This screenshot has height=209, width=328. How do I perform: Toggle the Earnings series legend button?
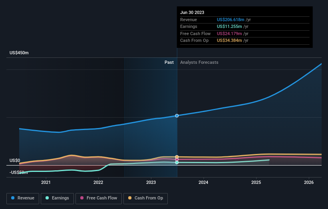click(57, 198)
